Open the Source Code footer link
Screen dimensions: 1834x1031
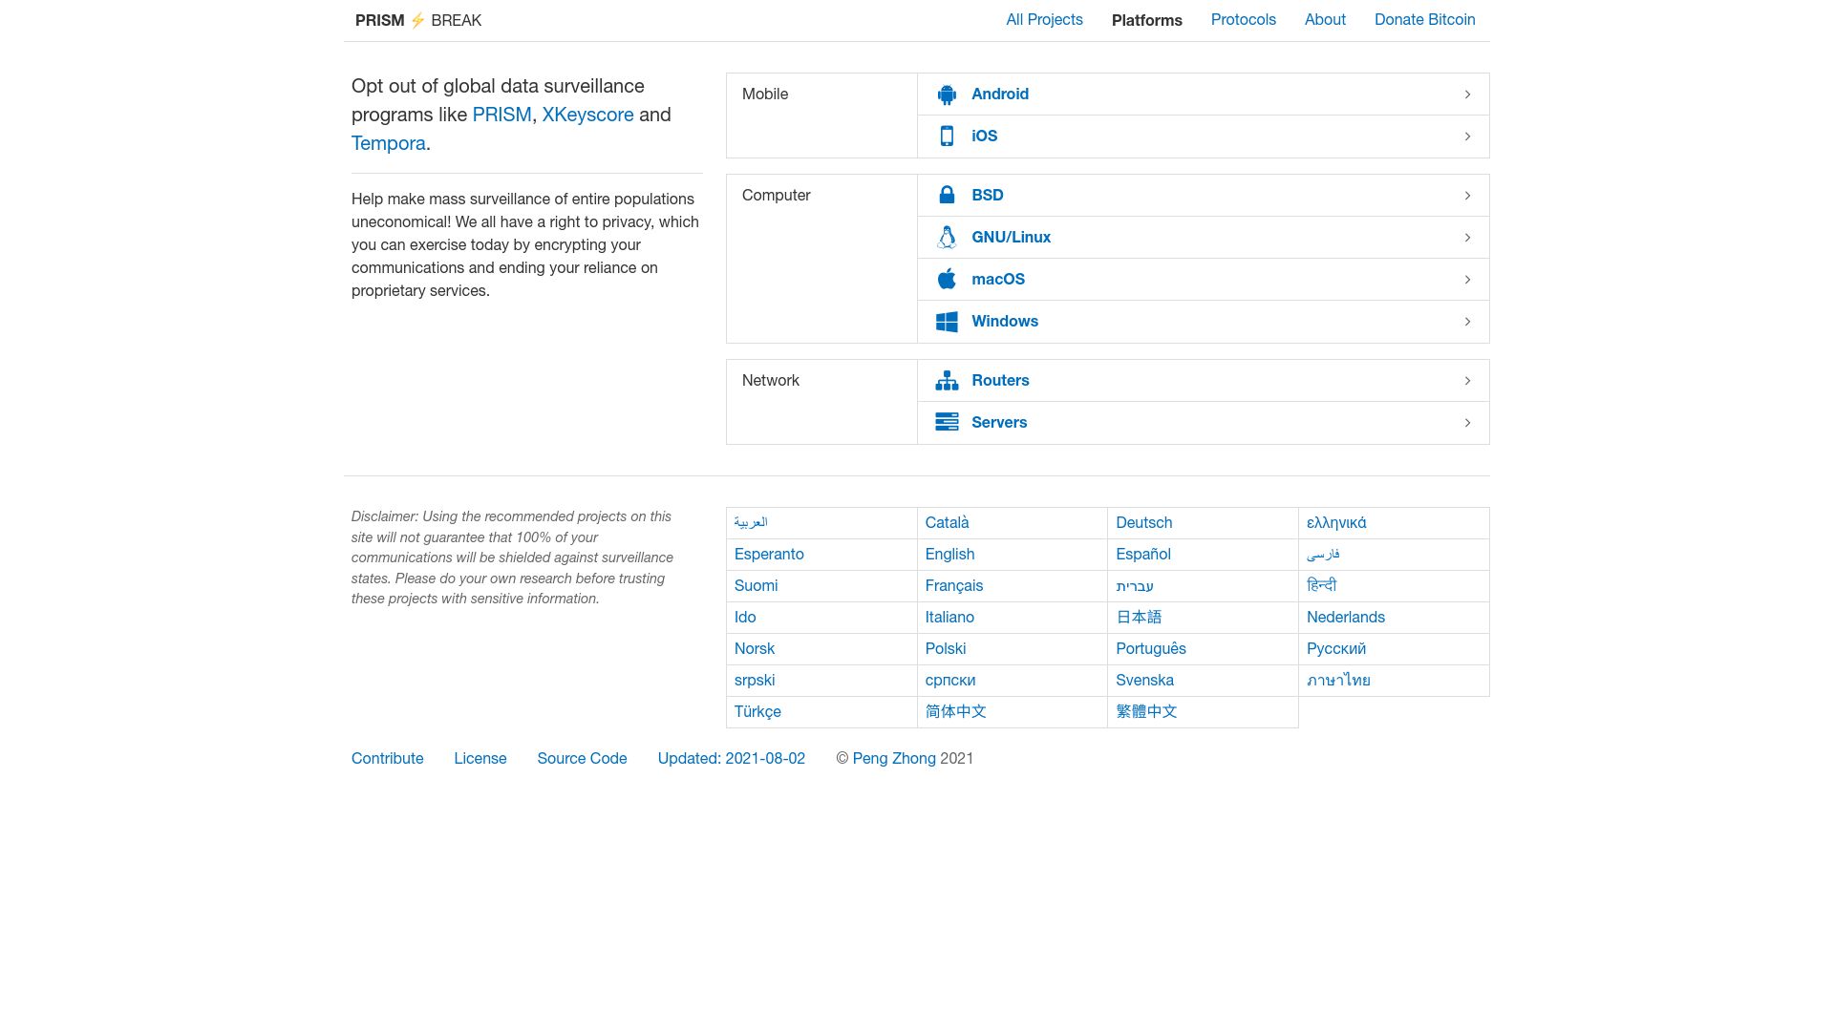pyautogui.click(x=582, y=759)
